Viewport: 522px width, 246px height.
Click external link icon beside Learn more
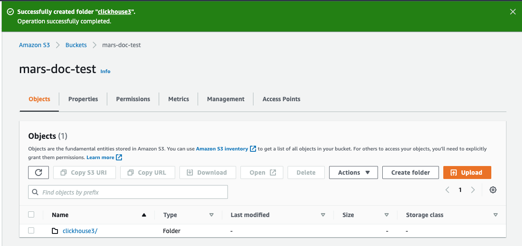[x=119, y=157]
